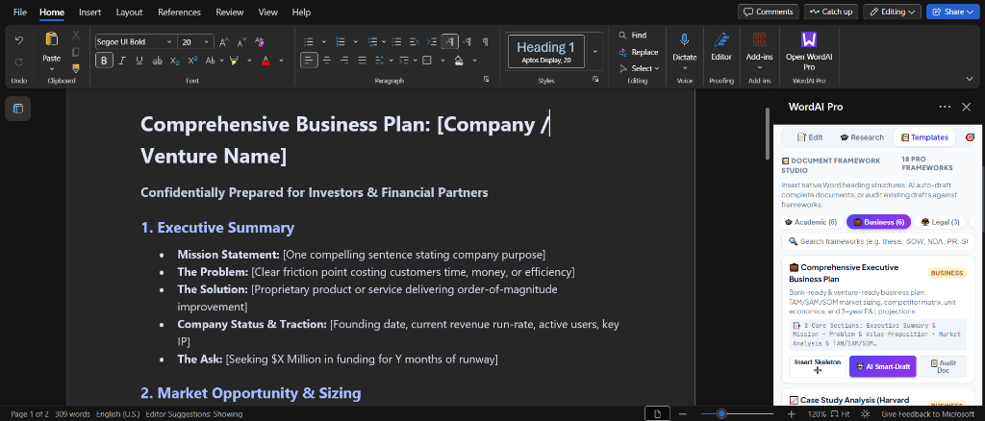
Task: Toggle right-to-left text direction
Action: (467, 42)
